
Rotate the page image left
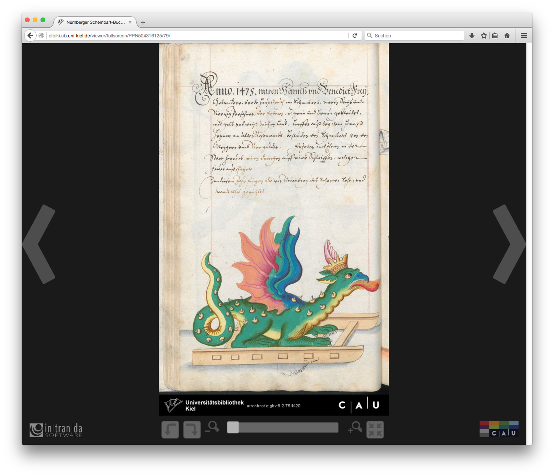170,430
